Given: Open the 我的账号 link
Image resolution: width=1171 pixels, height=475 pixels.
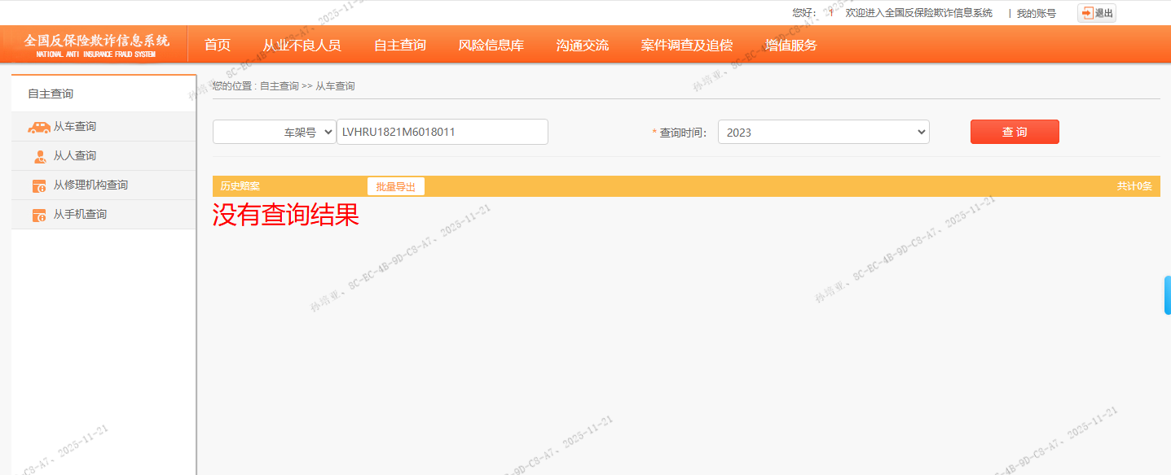Looking at the screenshot, I should coord(1036,13).
